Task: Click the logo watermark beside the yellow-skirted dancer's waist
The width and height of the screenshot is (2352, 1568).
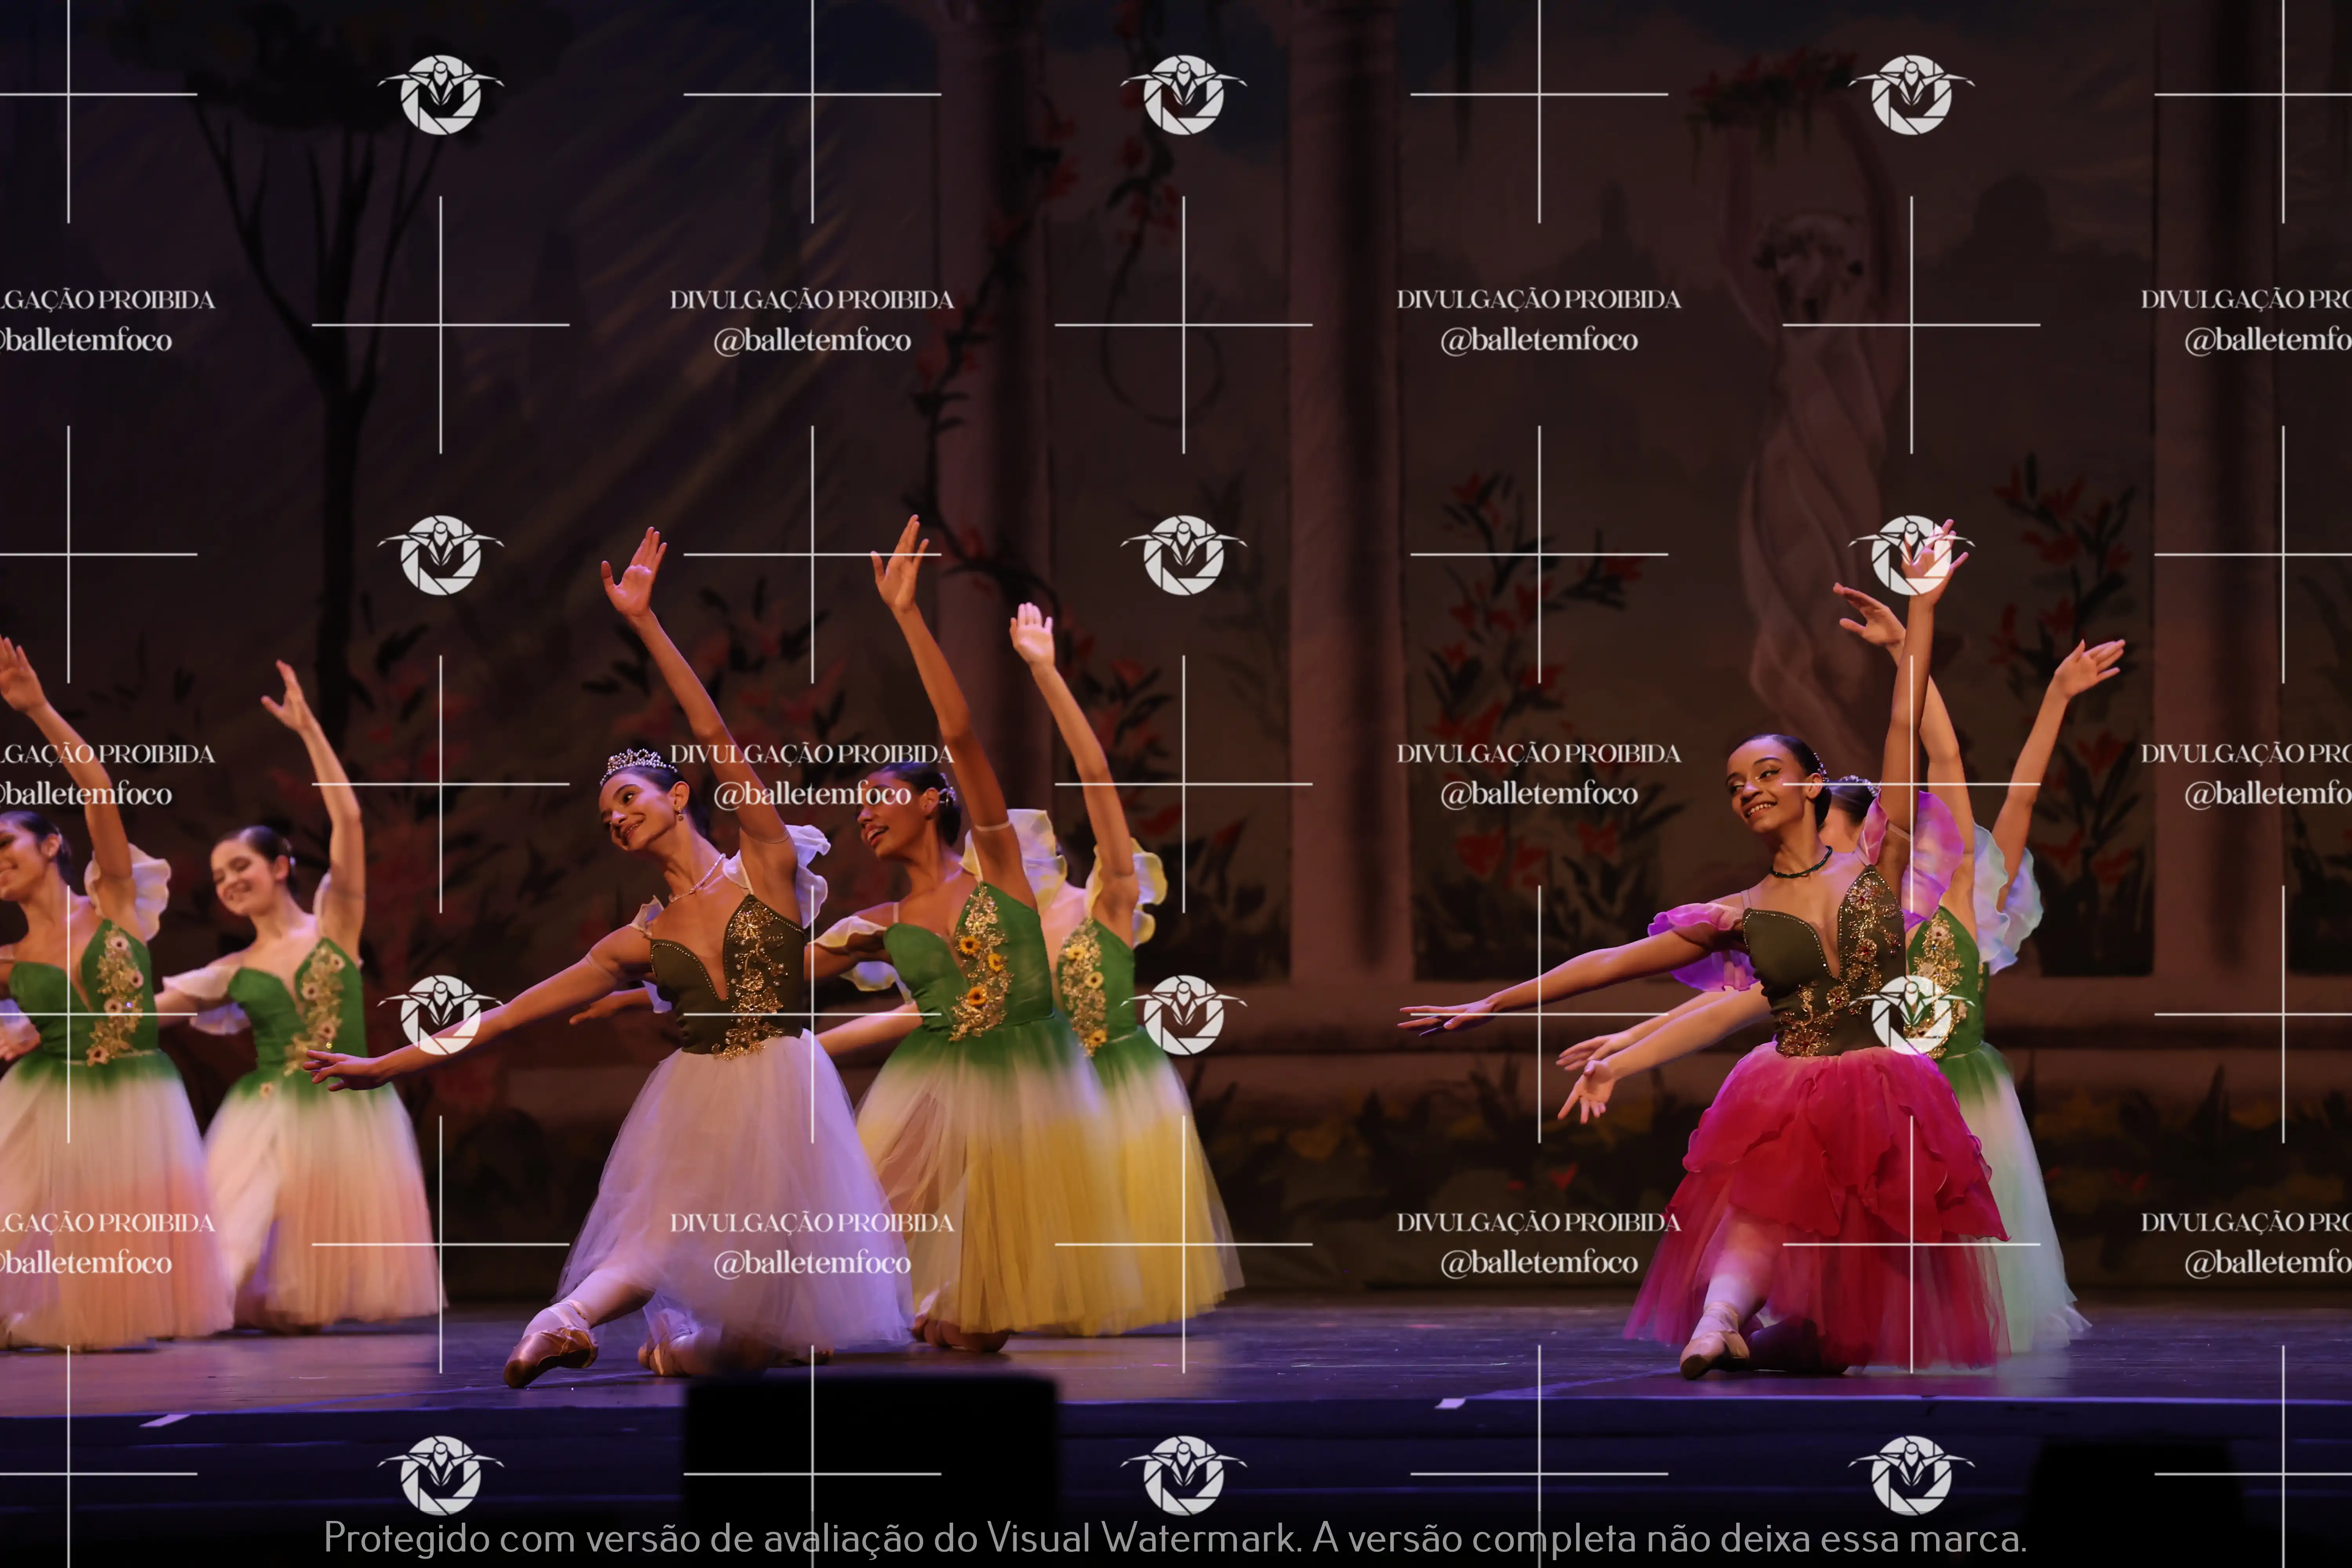Action: [1183, 1015]
